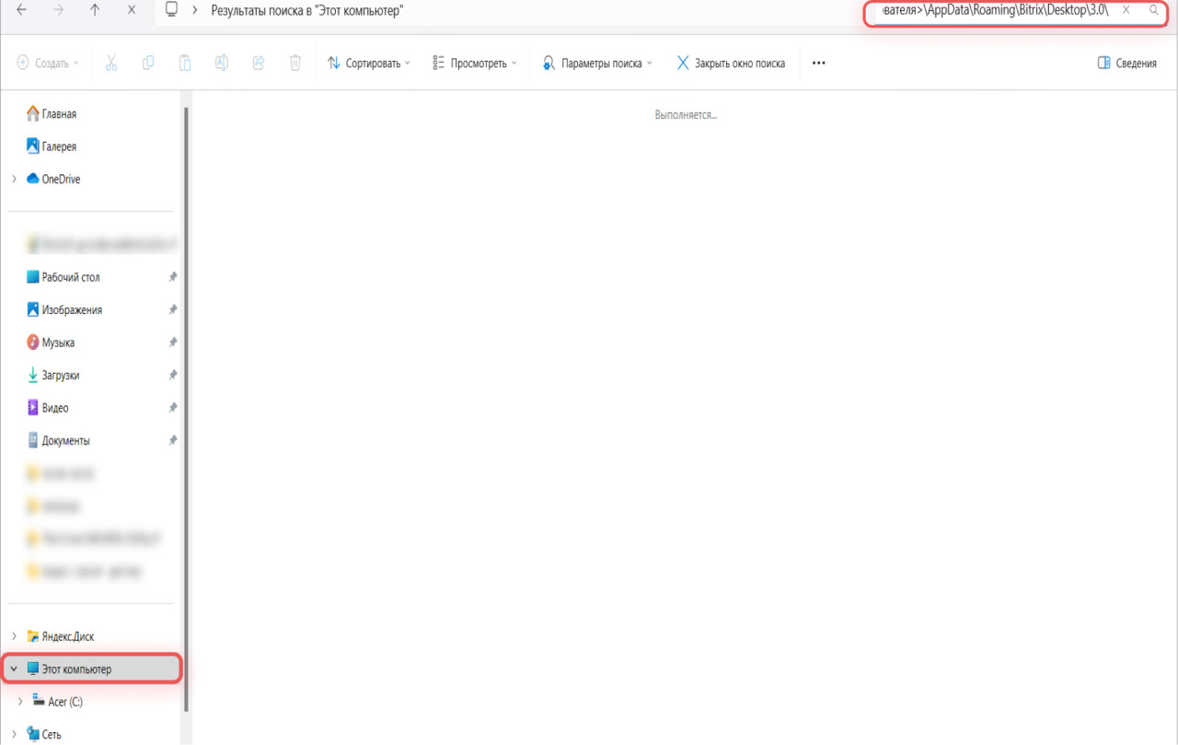The width and height of the screenshot is (1178, 745).
Task: Expand the Сеть tree node
Action: coord(15,734)
